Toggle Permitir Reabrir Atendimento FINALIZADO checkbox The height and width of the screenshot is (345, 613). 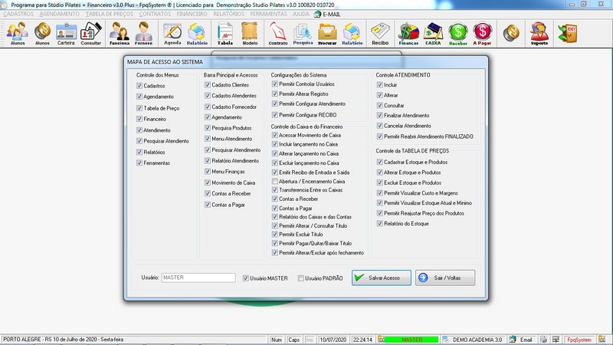point(379,136)
